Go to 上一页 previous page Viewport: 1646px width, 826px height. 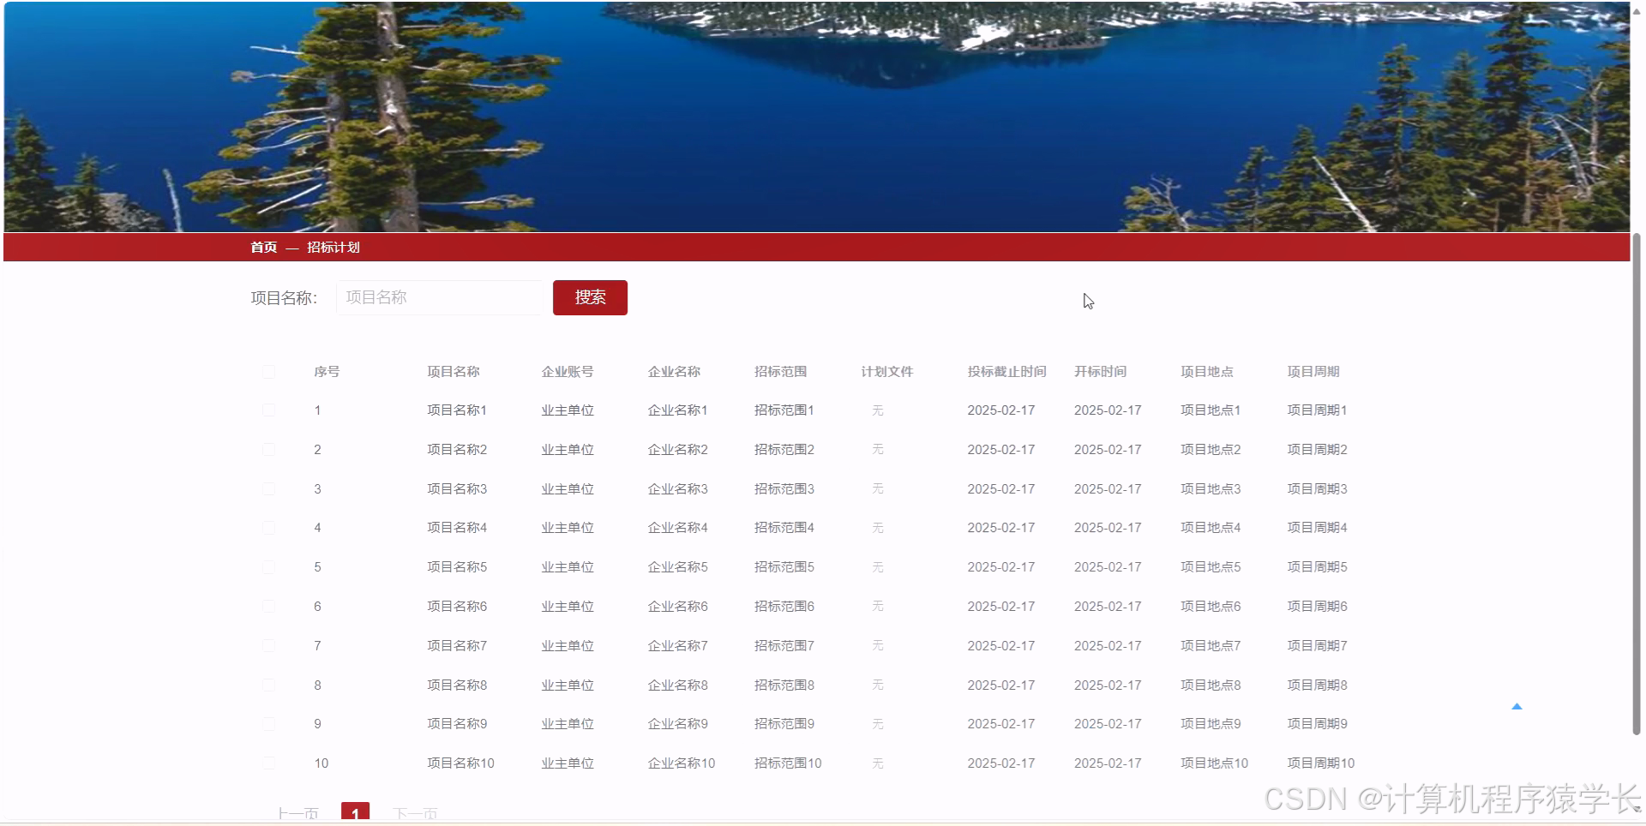(297, 814)
